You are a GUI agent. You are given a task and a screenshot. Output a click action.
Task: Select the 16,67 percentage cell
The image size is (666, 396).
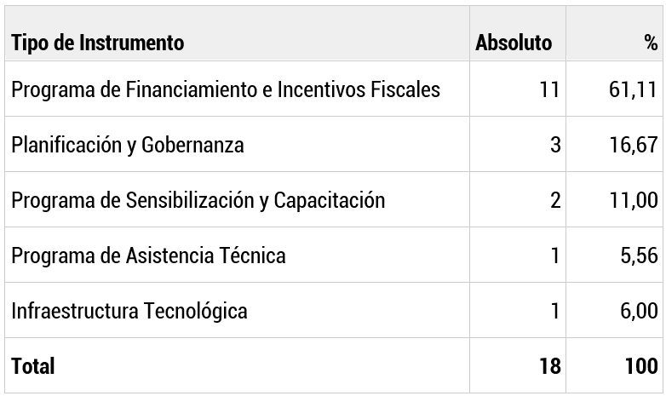click(x=633, y=145)
